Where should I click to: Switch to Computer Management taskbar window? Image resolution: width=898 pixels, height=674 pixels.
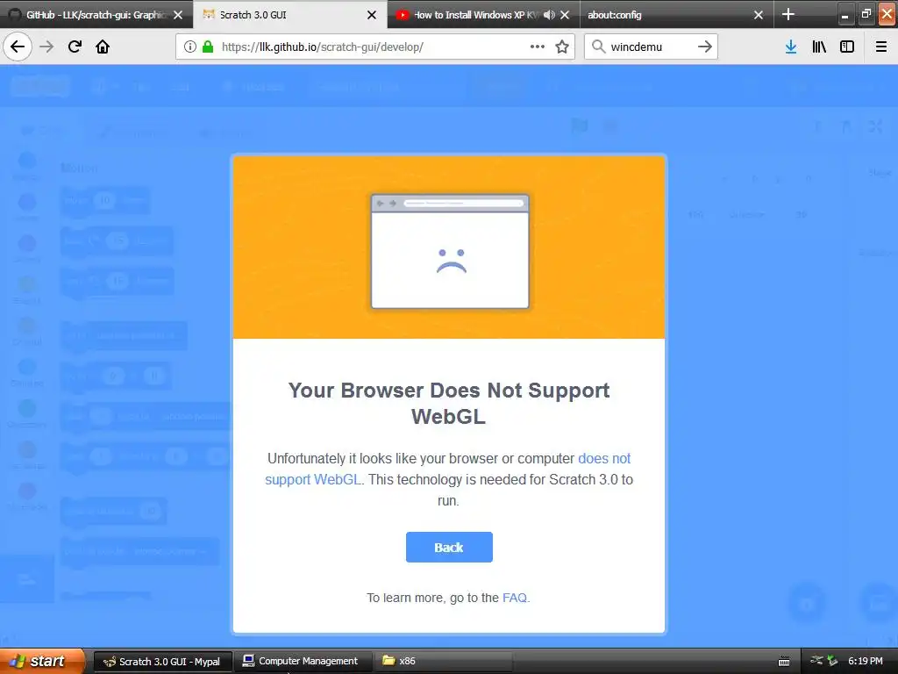pos(302,662)
